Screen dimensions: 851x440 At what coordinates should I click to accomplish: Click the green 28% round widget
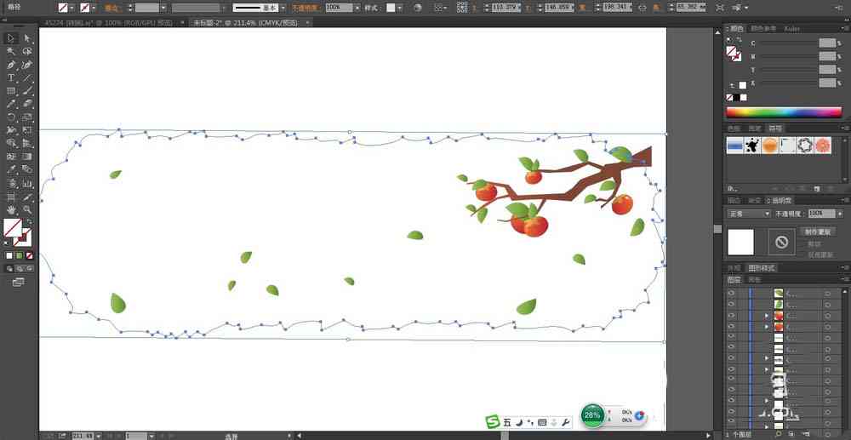(x=592, y=415)
